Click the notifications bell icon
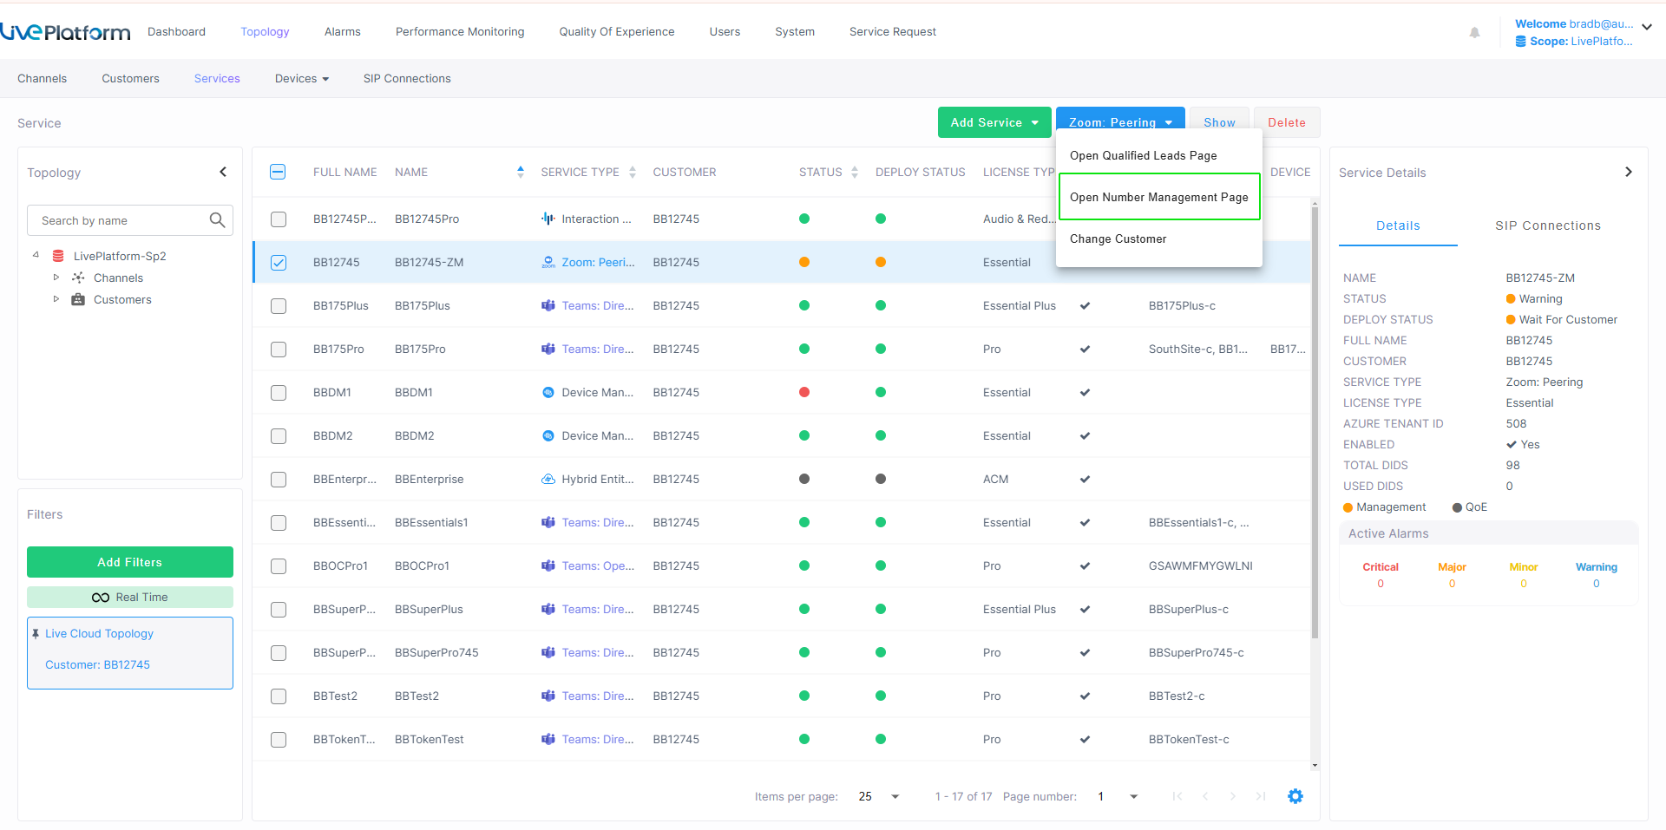Image resolution: width=1666 pixels, height=830 pixels. tap(1474, 32)
